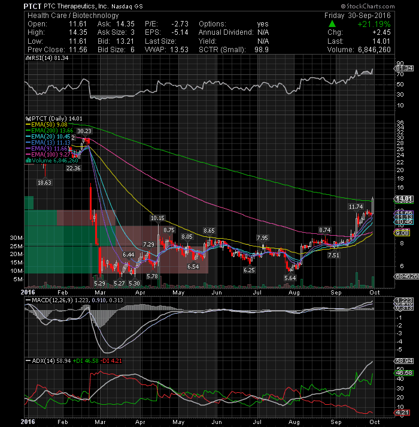Click the 7.95 July high annotation

(263, 238)
